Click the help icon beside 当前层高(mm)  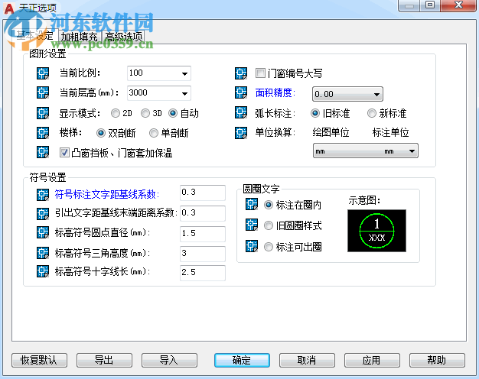click(43, 92)
